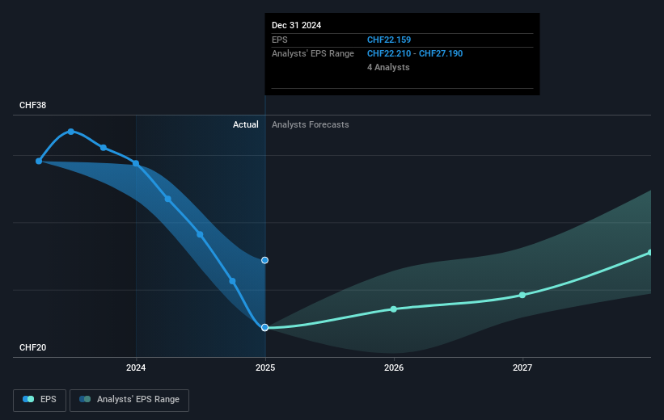This screenshot has height=420, width=664.
Task: Click the upper range marker at 2025
Action: [264, 260]
